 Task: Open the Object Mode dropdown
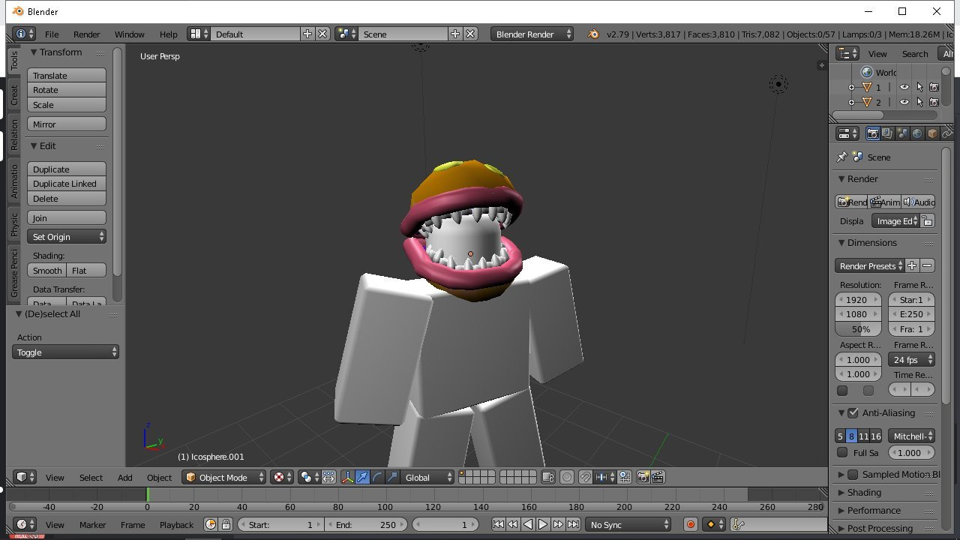pyautogui.click(x=225, y=477)
